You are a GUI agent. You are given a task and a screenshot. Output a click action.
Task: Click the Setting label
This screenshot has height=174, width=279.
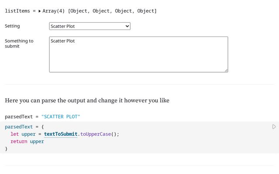pyautogui.click(x=12, y=26)
